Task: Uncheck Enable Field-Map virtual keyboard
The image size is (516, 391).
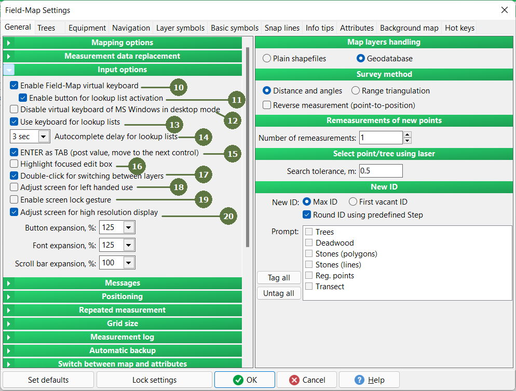Action: click(x=15, y=85)
